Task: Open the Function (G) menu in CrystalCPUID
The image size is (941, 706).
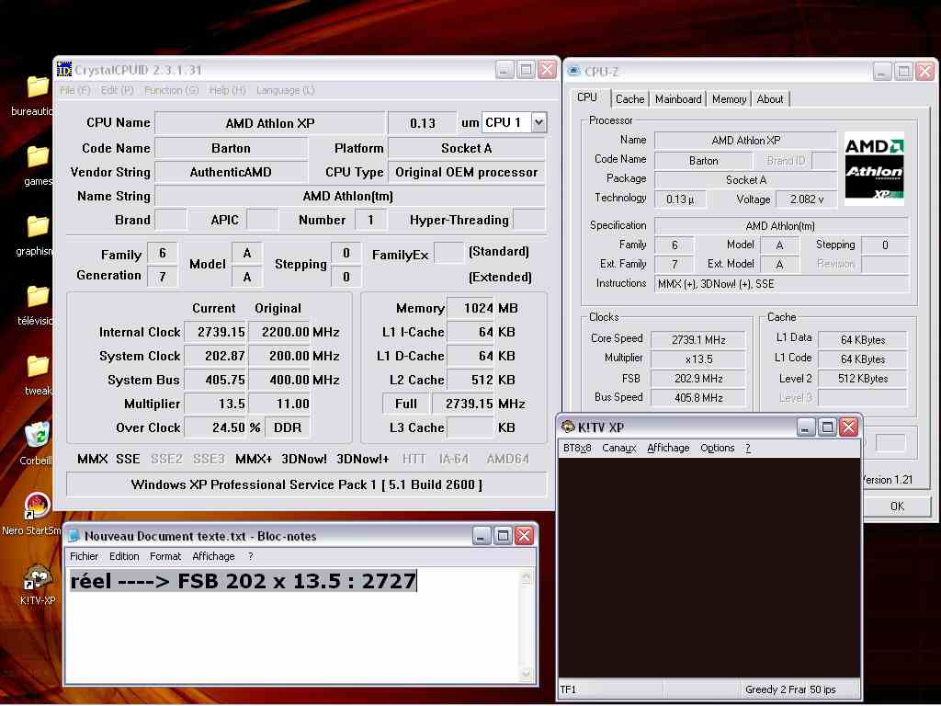Action: pos(171,91)
